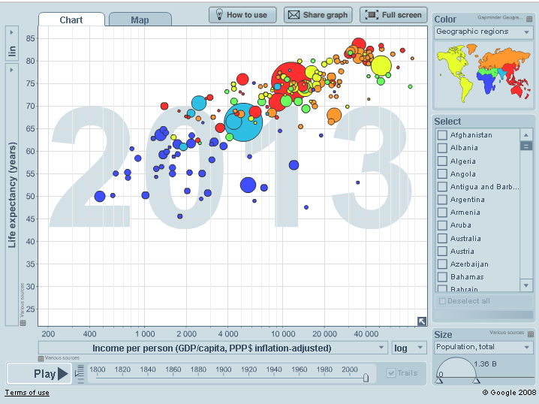Image resolution: width=539 pixels, height=404 pixels.
Task: Open the x-axis log scale dropdown
Action: point(409,348)
